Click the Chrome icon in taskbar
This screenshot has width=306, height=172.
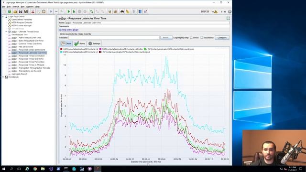35,169
